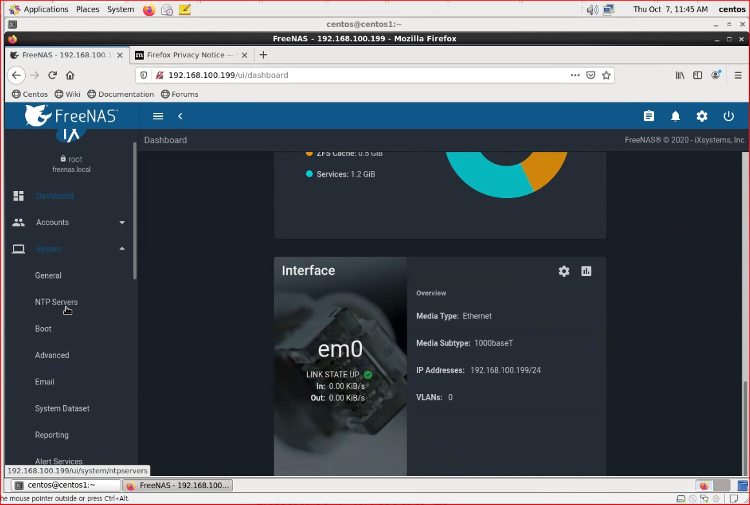Collapse the System menu arrow
The height and width of the screenshot is (505, 750).
click(122, 248)
